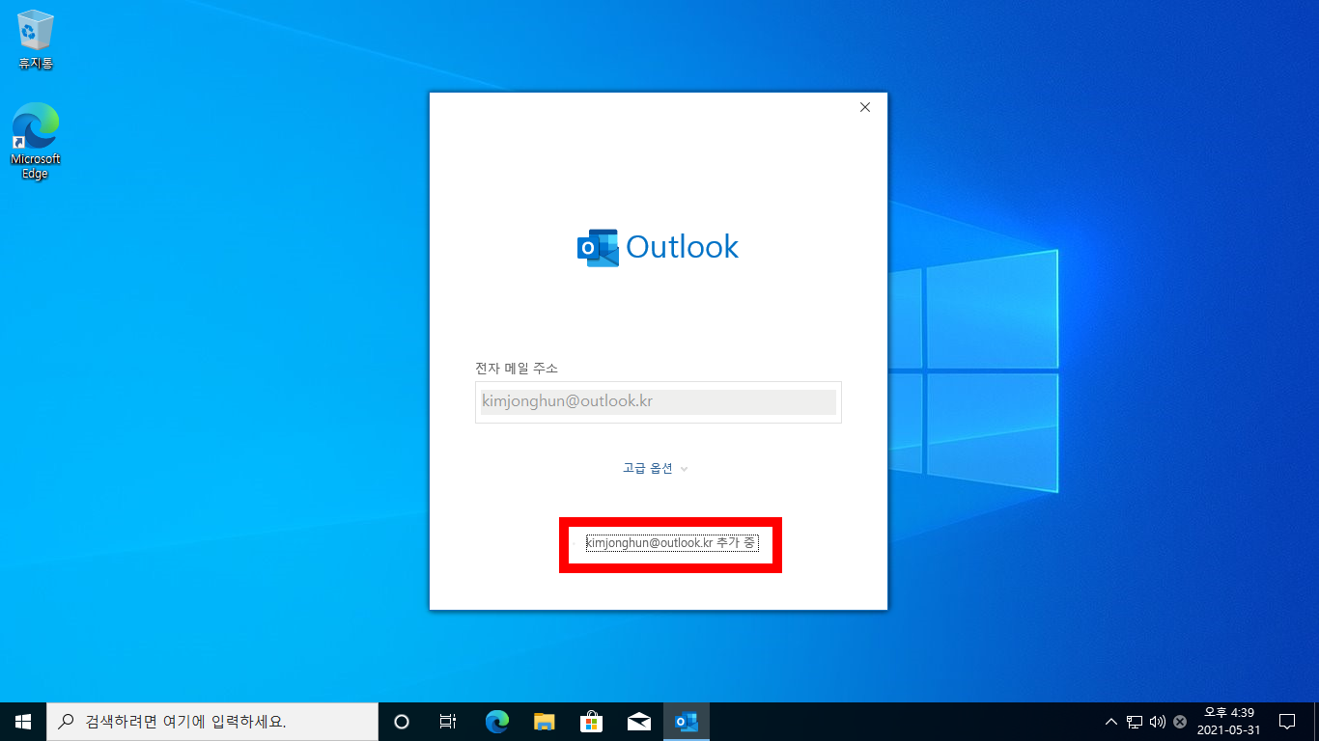Close the Outlook account setup dialog
This screenshot has height=741, width=1319.
coord(865,107)
